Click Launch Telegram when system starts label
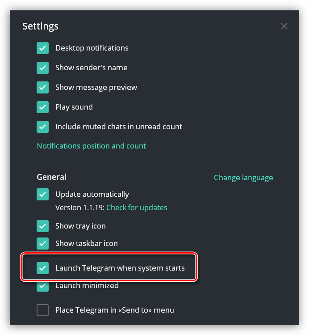This screenshot has height=335, width=309. [x=120, y=268]
